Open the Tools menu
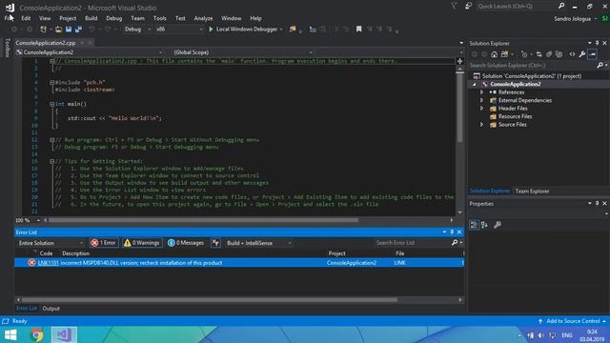 (159, 18)
